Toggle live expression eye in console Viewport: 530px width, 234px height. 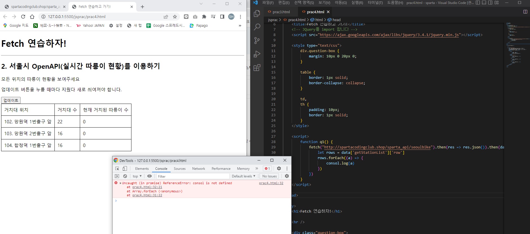(x=149, y=176)
